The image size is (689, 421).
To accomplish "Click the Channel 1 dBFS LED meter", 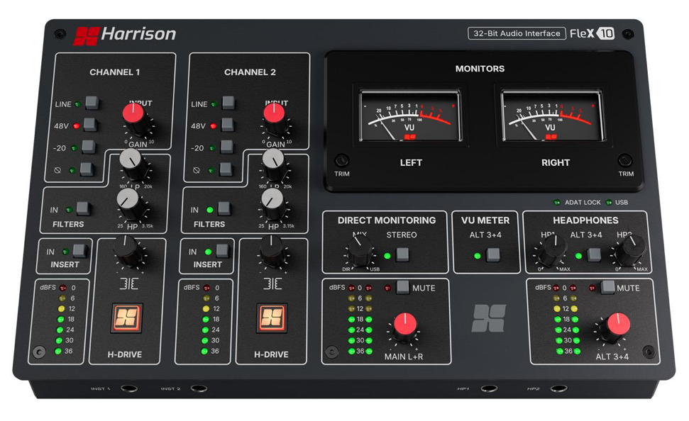I will point(60,320).
